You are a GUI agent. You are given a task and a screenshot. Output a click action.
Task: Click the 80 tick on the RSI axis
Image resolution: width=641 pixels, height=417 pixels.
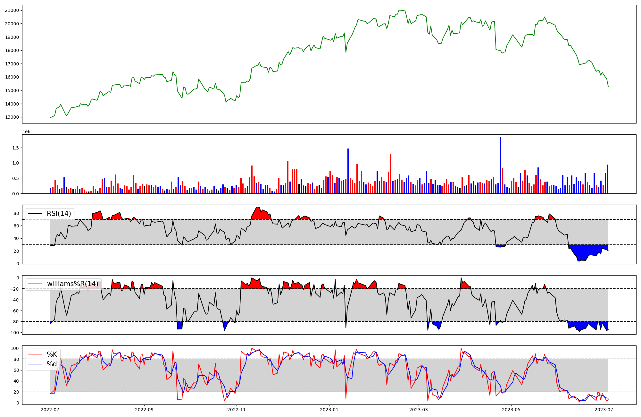(x=16, y=213)
